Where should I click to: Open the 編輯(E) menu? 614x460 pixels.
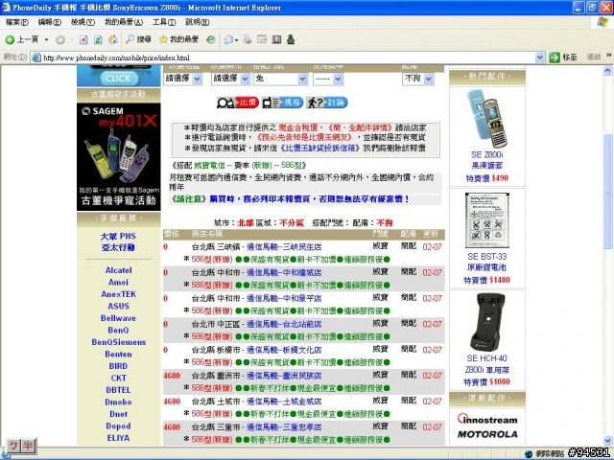[49, 22]
